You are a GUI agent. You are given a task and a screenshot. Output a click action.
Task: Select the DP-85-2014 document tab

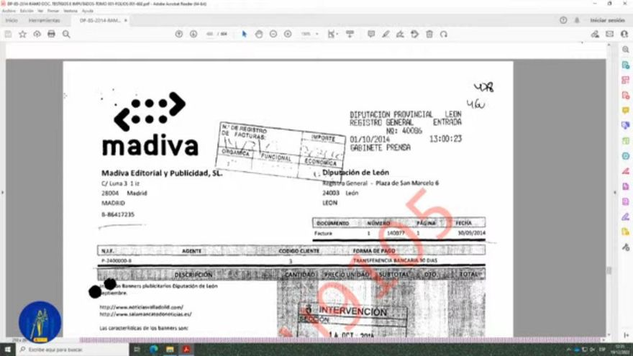(x=100, y=20)
